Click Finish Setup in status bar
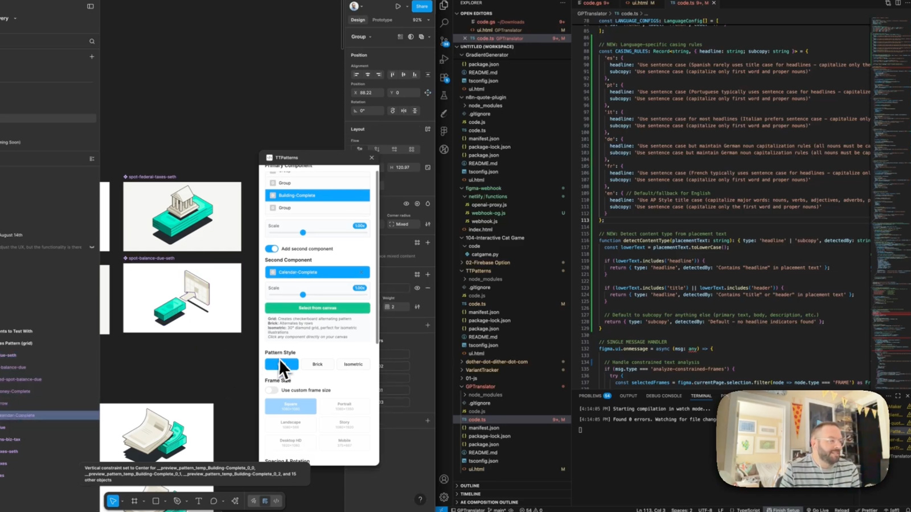The image size is (911, 512). (x=782, y=510)
